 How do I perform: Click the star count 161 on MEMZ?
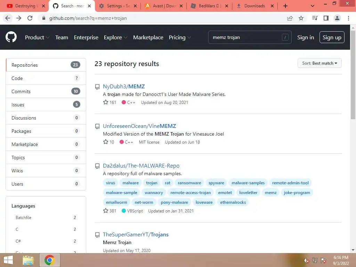pyautogui.click(x=110, y=103)
